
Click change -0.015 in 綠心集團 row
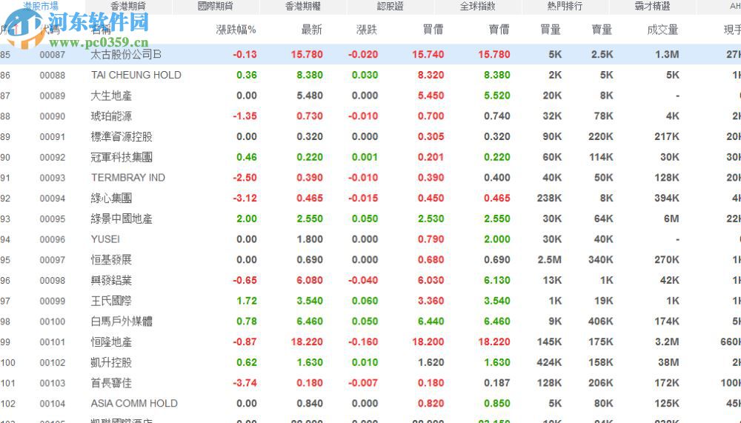click(363, 198)
